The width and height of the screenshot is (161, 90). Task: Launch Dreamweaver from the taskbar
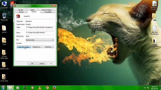[25, 87]
